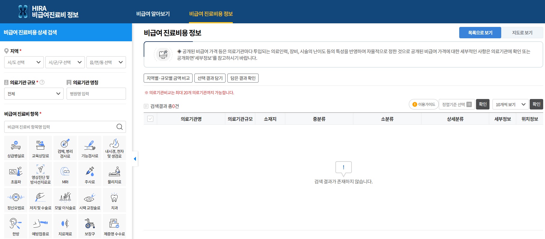
Task: Click the 소분류 column header
Action: coord(387,119)
